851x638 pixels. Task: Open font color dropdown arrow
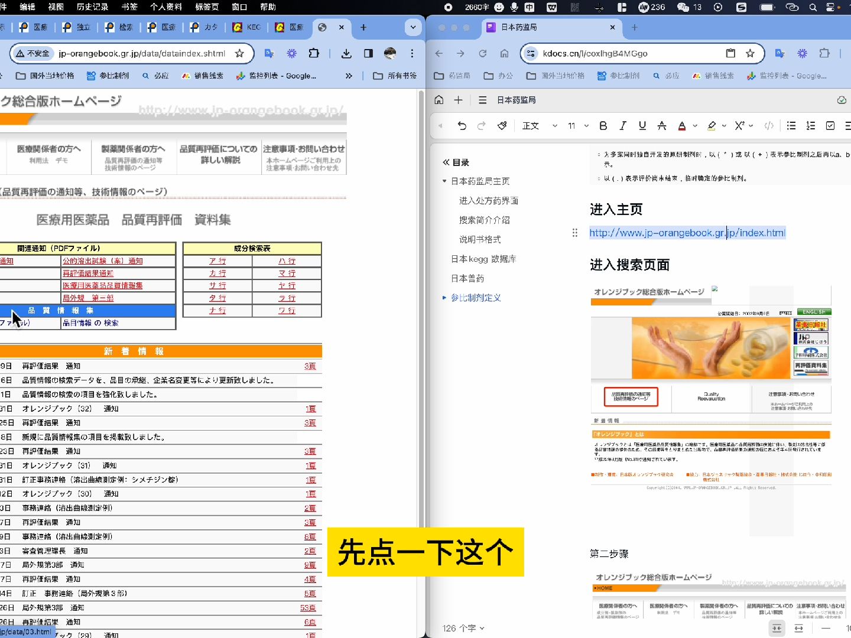(x=695, y=125)
